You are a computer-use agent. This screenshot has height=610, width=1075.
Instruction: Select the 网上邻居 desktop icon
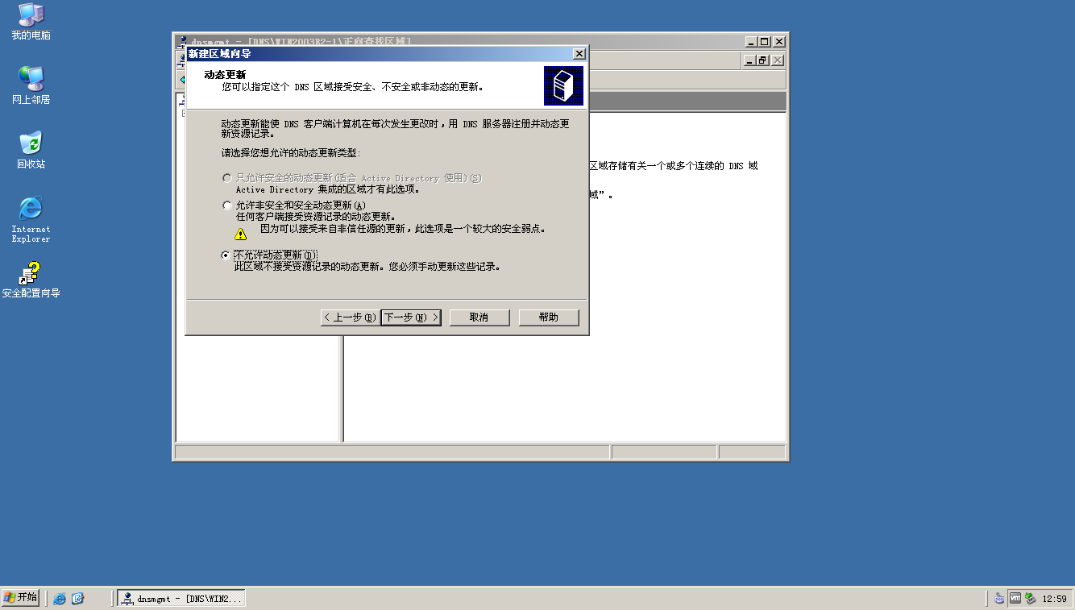[x=31, y=85]
